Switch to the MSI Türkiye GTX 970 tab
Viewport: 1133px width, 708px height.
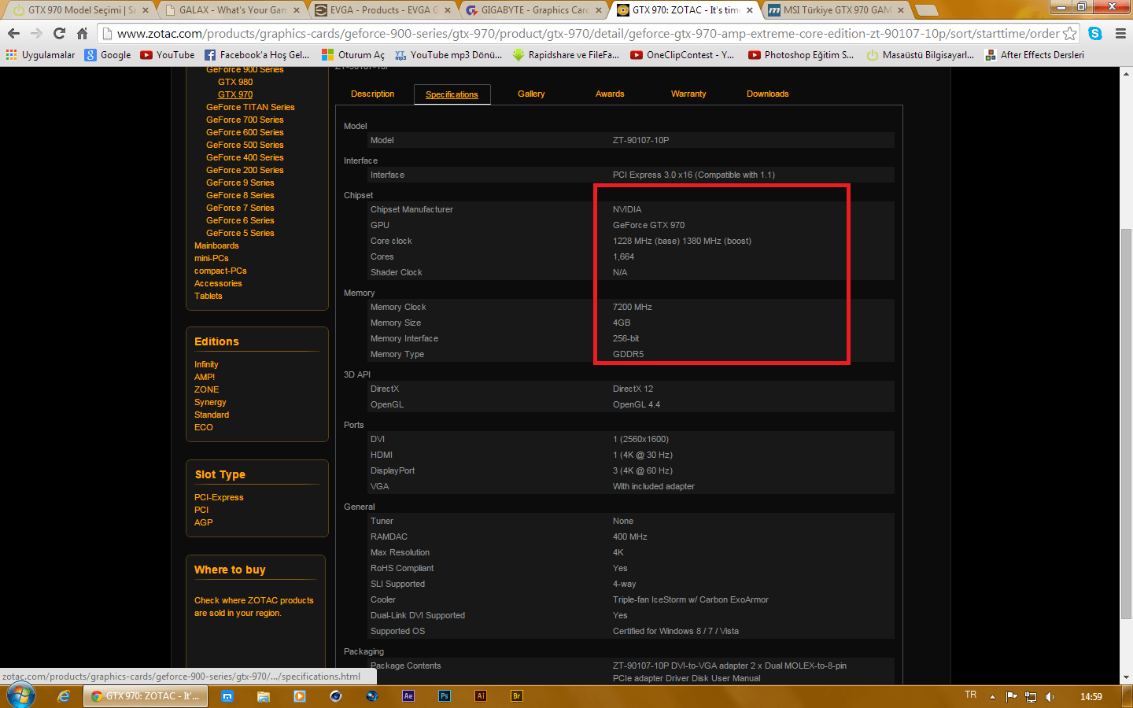836,10
